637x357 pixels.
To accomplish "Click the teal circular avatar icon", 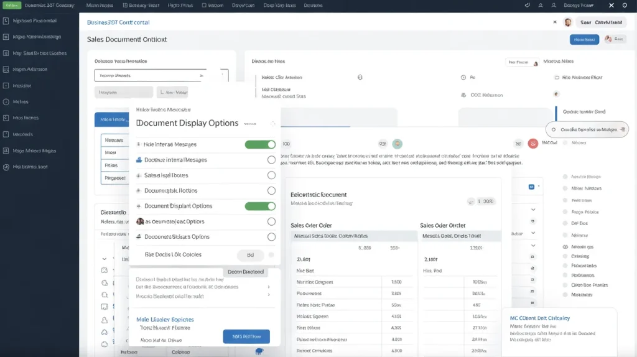I will [x=398, y=144].
